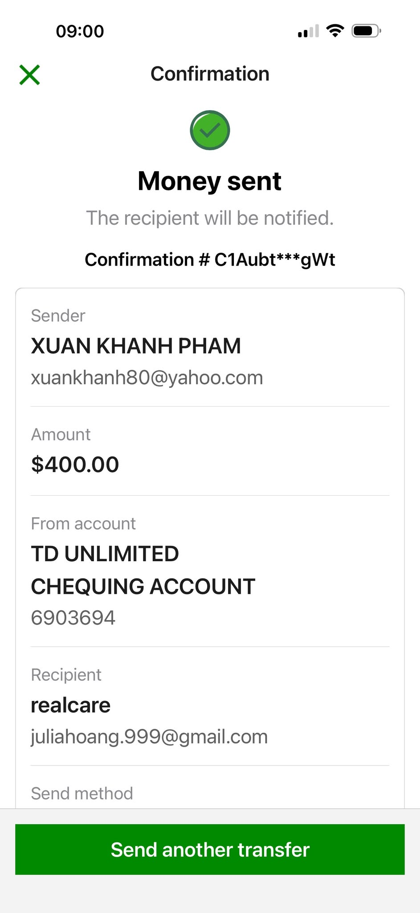
Task: Close the confirmation with the green X
Action: point(29,74)
